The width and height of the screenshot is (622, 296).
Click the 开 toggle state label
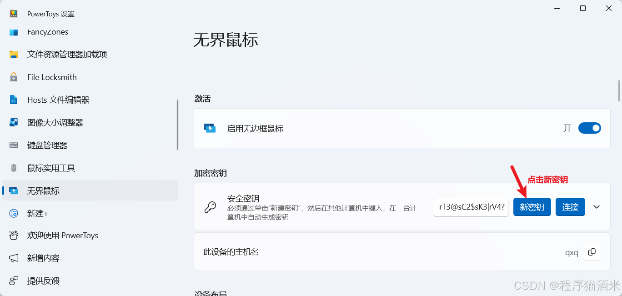(567, 128)
